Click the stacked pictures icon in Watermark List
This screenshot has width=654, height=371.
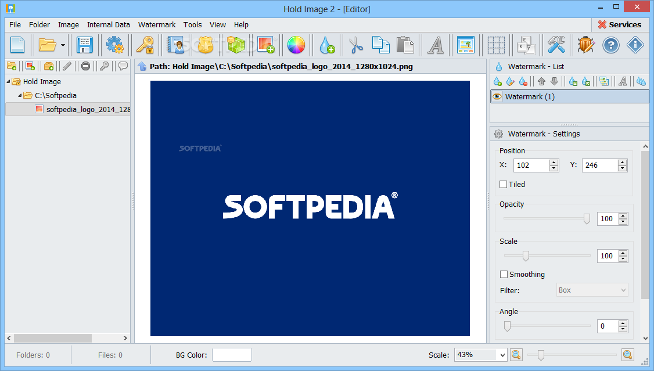[x=604, y=81]
